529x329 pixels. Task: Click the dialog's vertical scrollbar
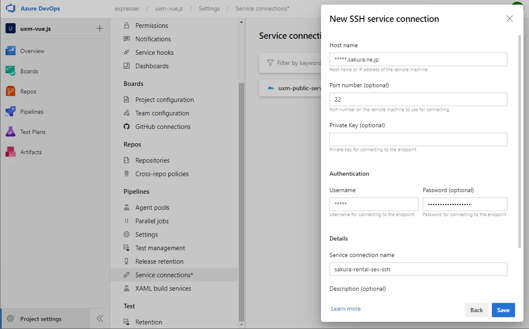tap(520, 141)
